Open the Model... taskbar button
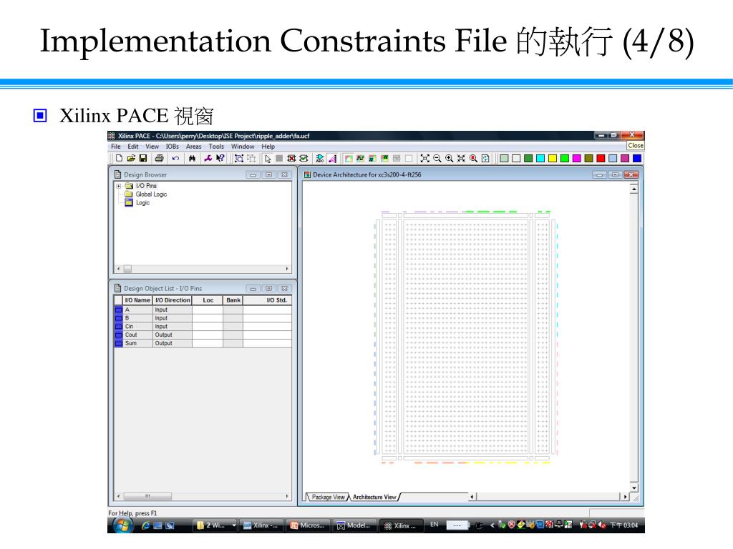 point(354,525)
